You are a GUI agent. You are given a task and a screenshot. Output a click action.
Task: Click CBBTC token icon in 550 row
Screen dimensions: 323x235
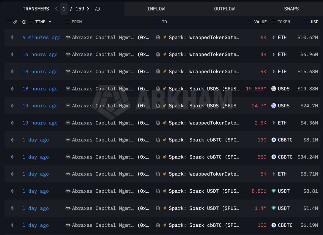coord(274,157)
